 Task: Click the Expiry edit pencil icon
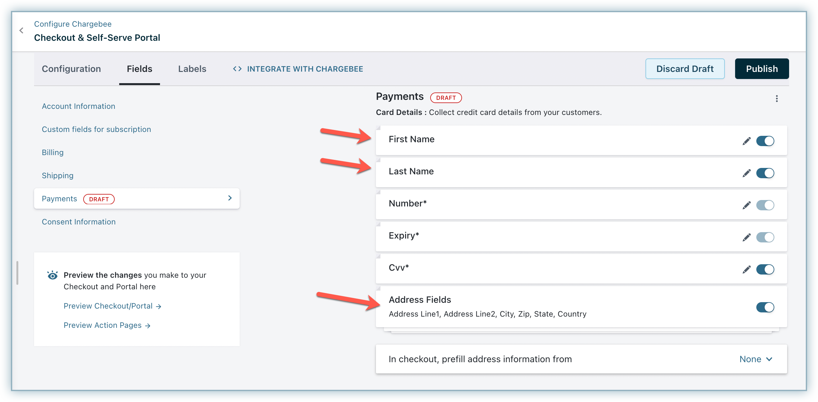pos(746,237)
